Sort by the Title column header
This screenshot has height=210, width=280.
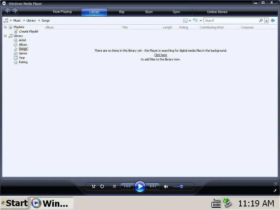(x=141, y=27)
